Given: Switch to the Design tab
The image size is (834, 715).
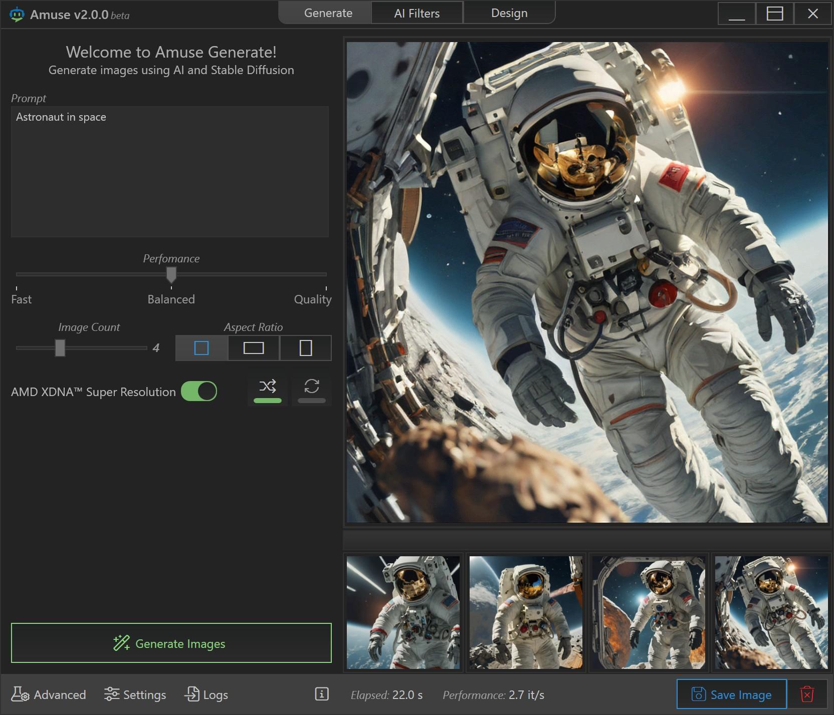Looking at the screenshot, I should point(509,13).
